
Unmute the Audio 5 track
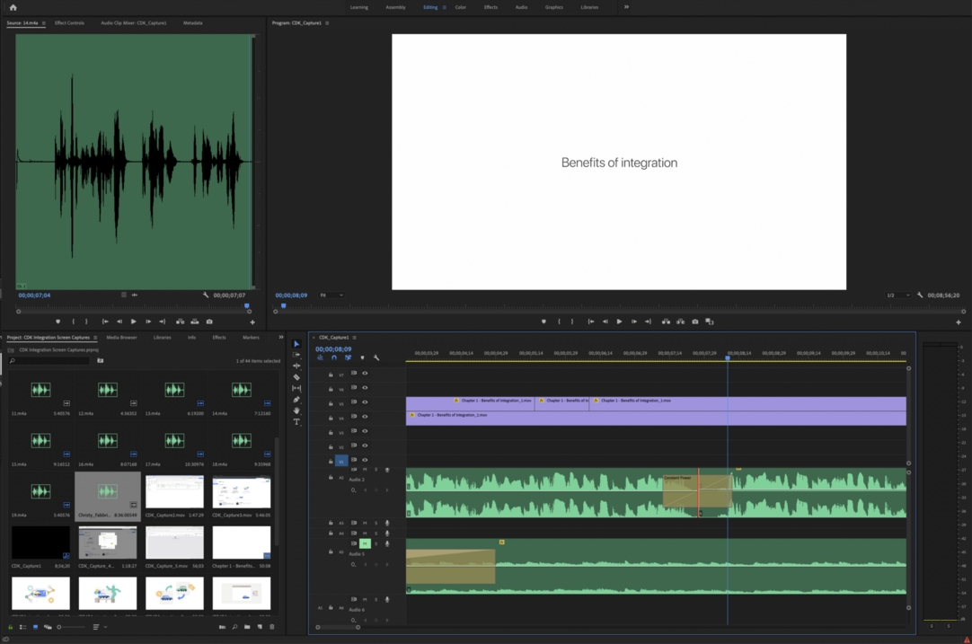[365, 543]
